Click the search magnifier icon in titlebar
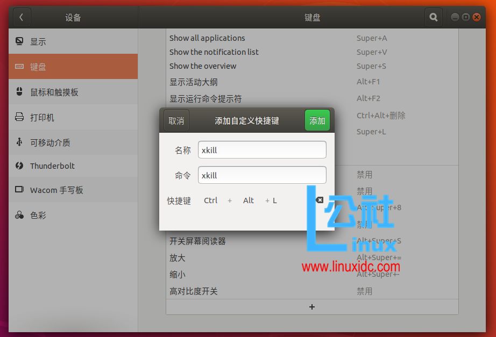This screenshot has height=337, width=496. [433, 17]
